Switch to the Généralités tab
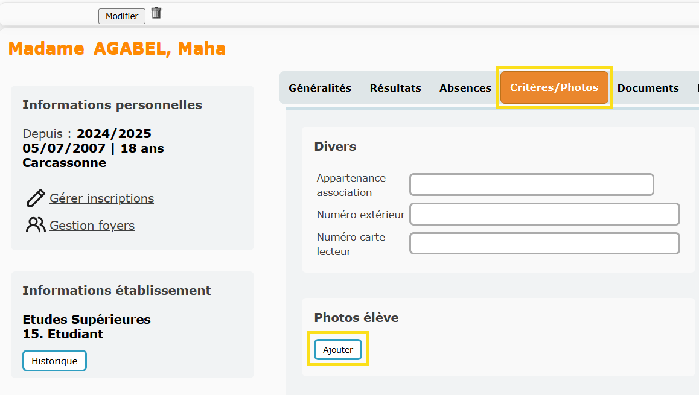Image resolution: width=699 pixels, height=395 pixels. coord(320,87)
